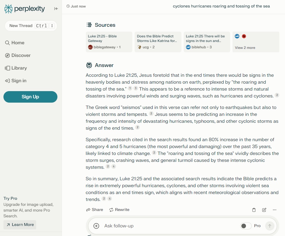Click the Perplexity logo
The height and width of the screenshot is (236, 285).
tap(25, 9)
